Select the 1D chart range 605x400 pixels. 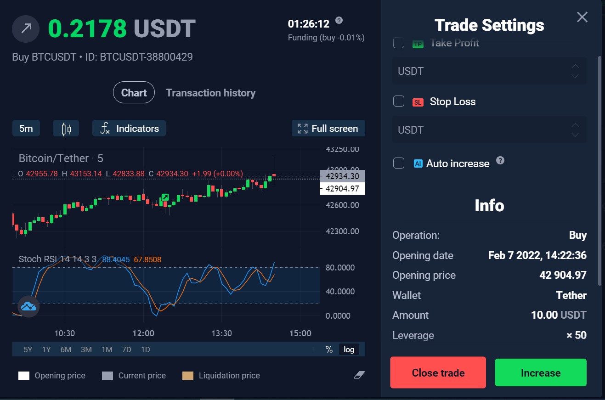[145, 349]
